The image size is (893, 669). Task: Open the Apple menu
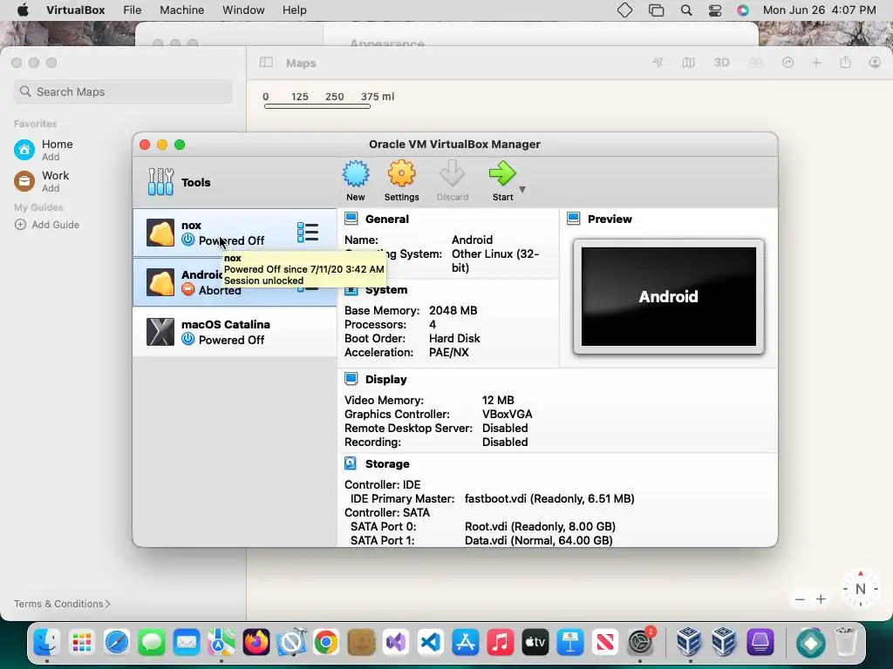point(23,10)
